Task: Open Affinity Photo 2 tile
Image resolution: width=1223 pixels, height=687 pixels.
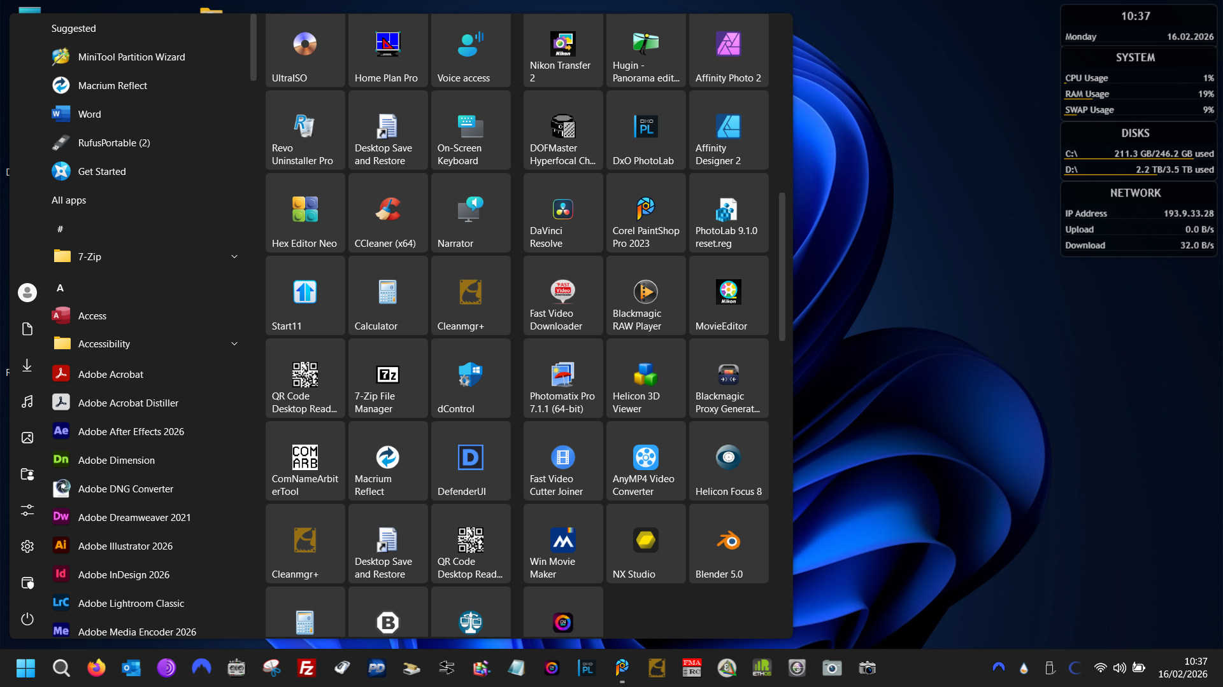Action: coord(728,50)
